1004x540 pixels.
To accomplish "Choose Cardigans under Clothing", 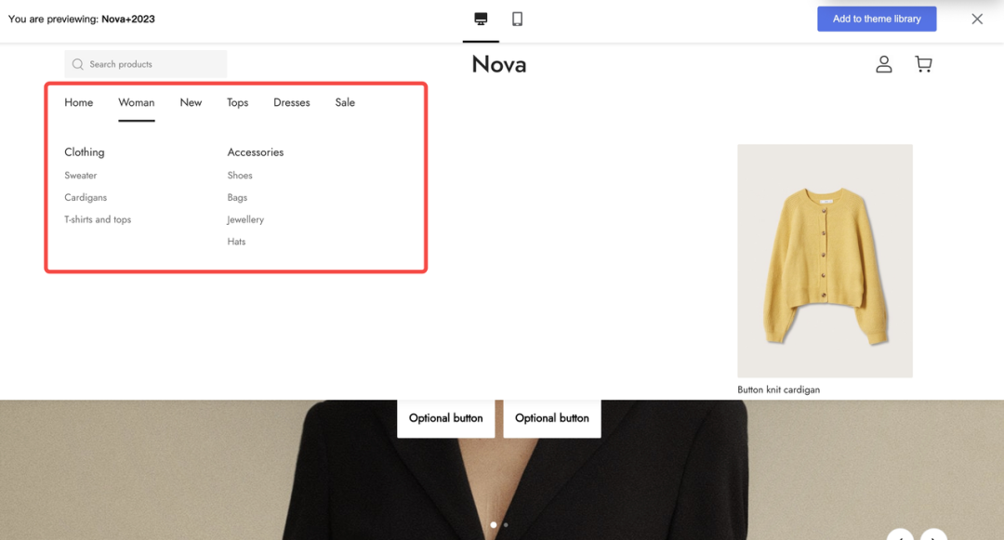I will (86, 197).
